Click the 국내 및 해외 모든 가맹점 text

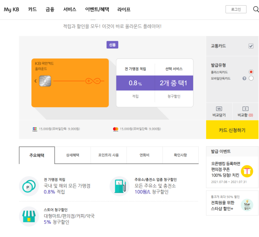tap(67, 186)
